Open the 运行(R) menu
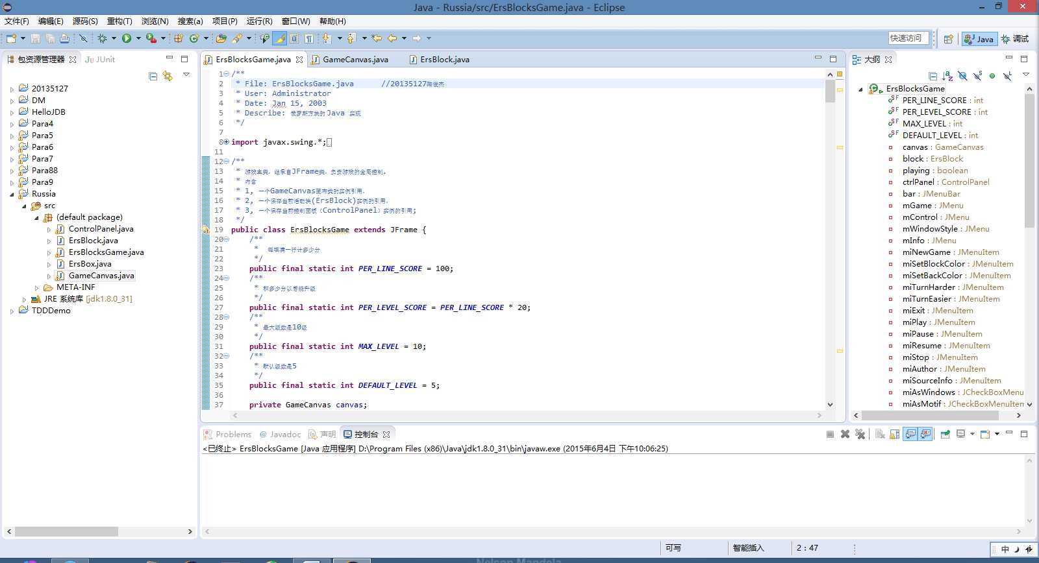The image size is (1039, 563). click(259, 21)
